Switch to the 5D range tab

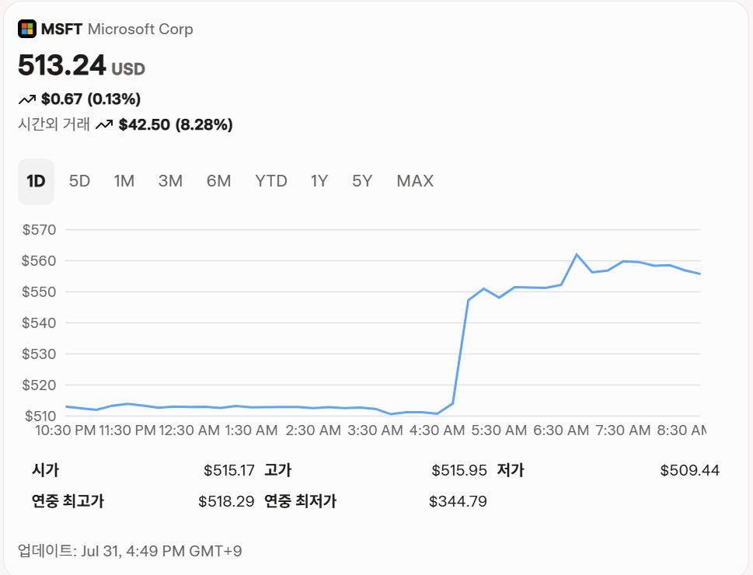click(79, 181)
